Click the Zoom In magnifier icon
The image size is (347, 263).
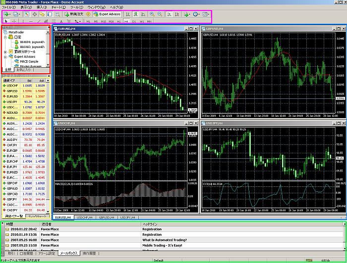pyautogui.click(x=152, y=14)
